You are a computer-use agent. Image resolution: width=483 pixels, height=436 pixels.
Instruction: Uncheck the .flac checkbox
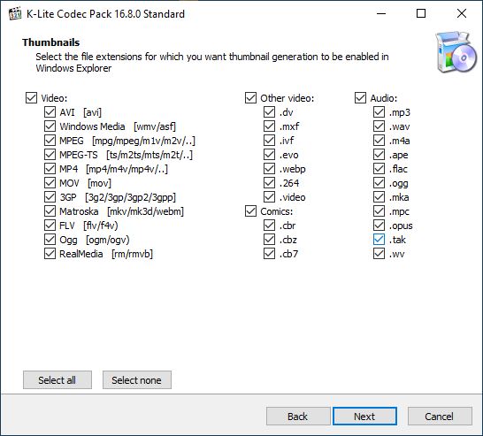(x=379, y=169)
